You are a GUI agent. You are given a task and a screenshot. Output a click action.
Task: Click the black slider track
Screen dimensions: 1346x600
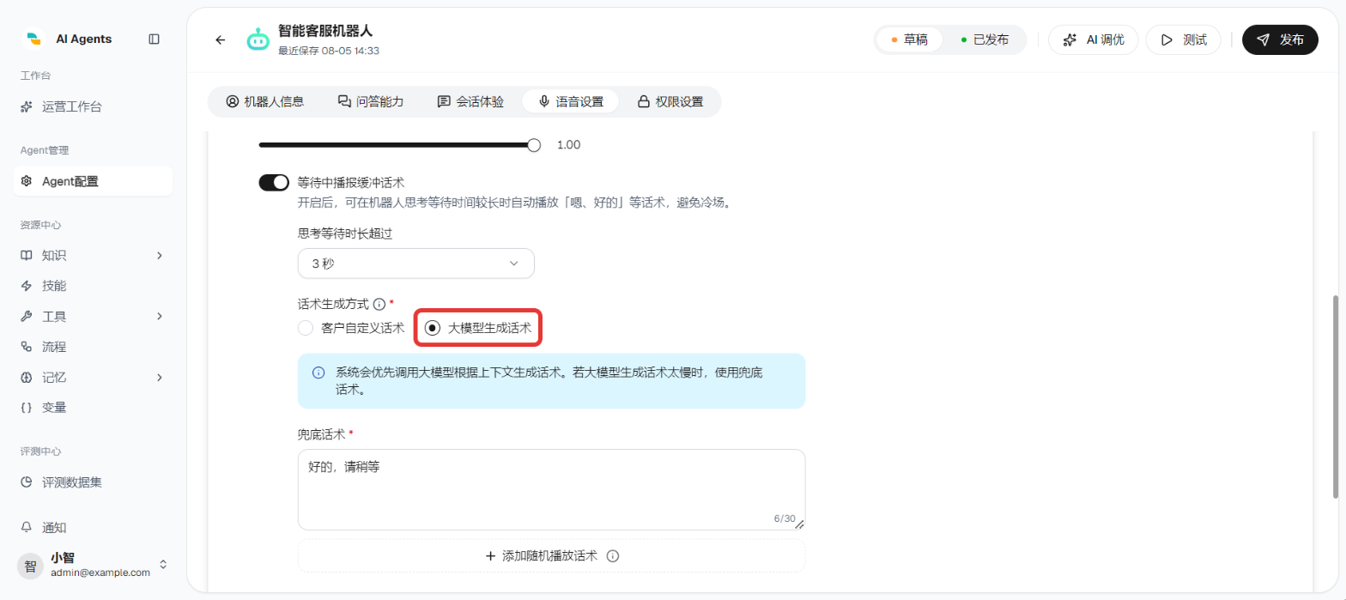[x=395, y=145]
